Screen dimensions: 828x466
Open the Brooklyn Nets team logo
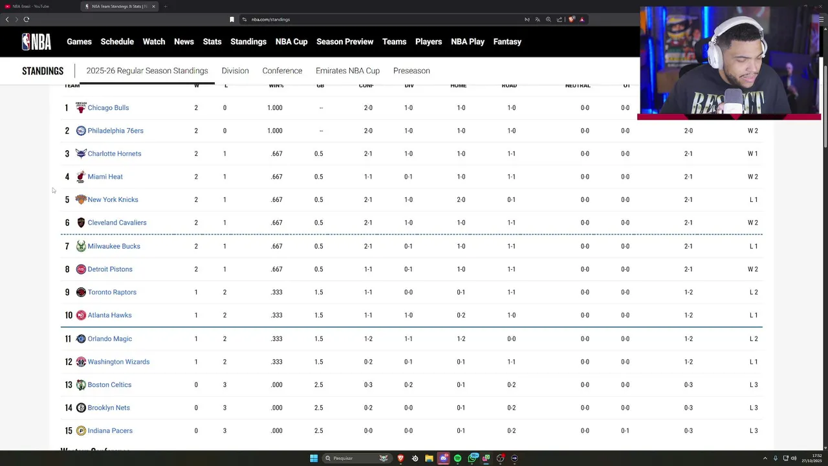coord(81,408)
